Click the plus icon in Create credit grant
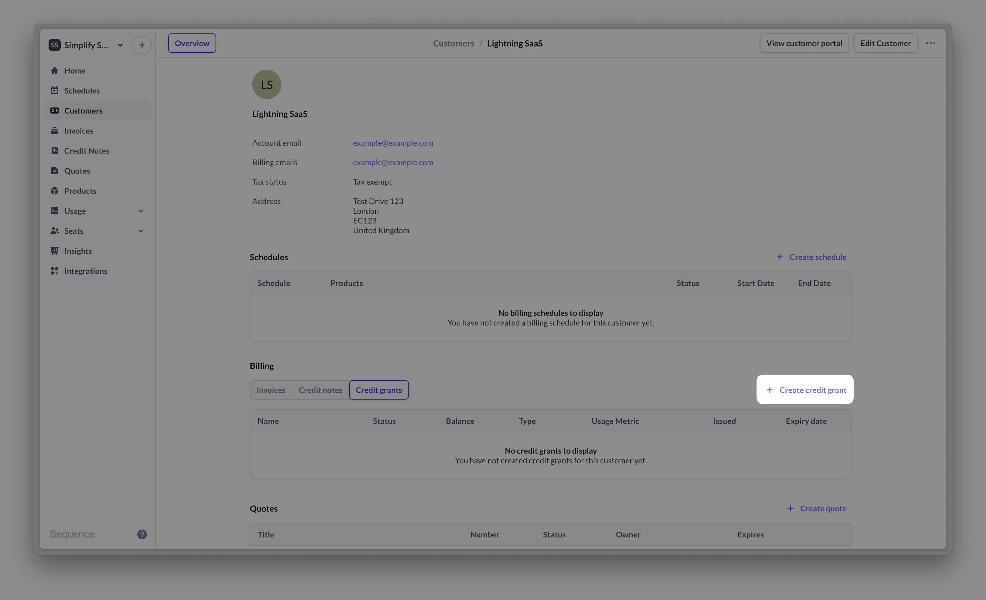This screenshot has height=600, width=986. pyautogui.click(x=770, y=390)
